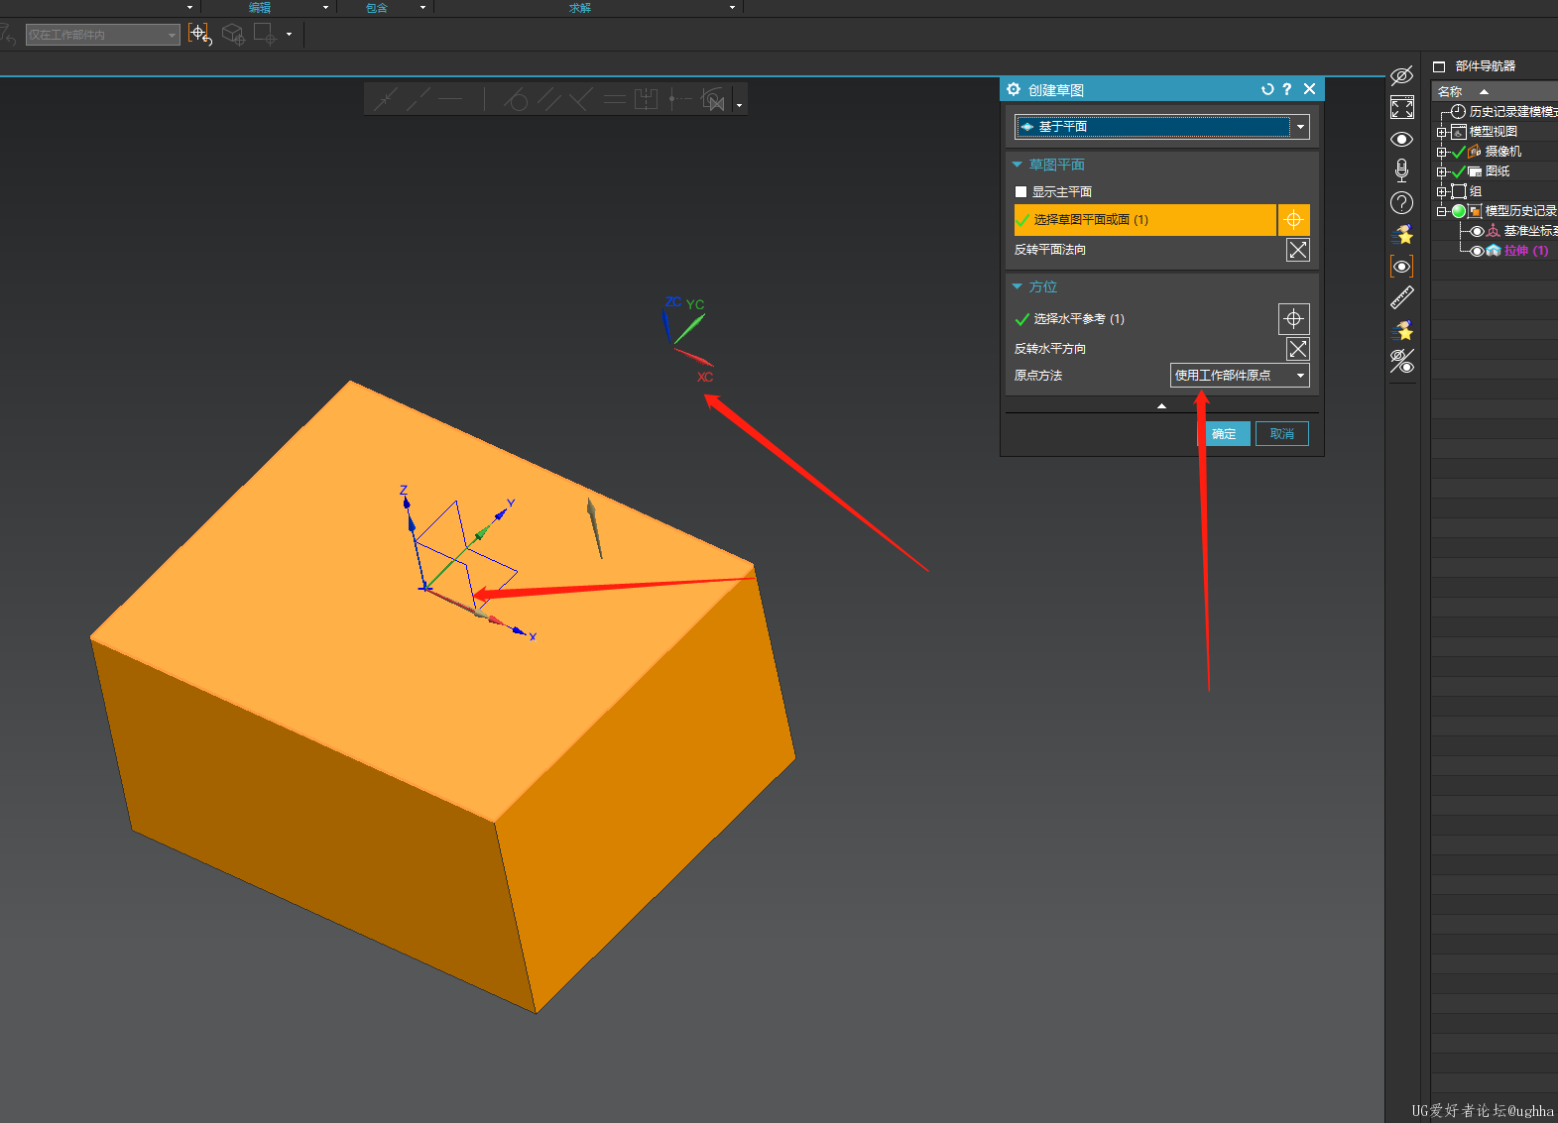Open the 求解 group dropdown
Image resolution: width=1558 pixels, height=1123 pixels.
[732, 7]
